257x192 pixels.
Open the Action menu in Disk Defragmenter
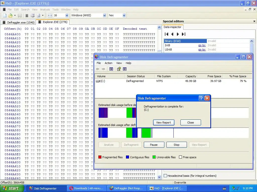(108, 63)
